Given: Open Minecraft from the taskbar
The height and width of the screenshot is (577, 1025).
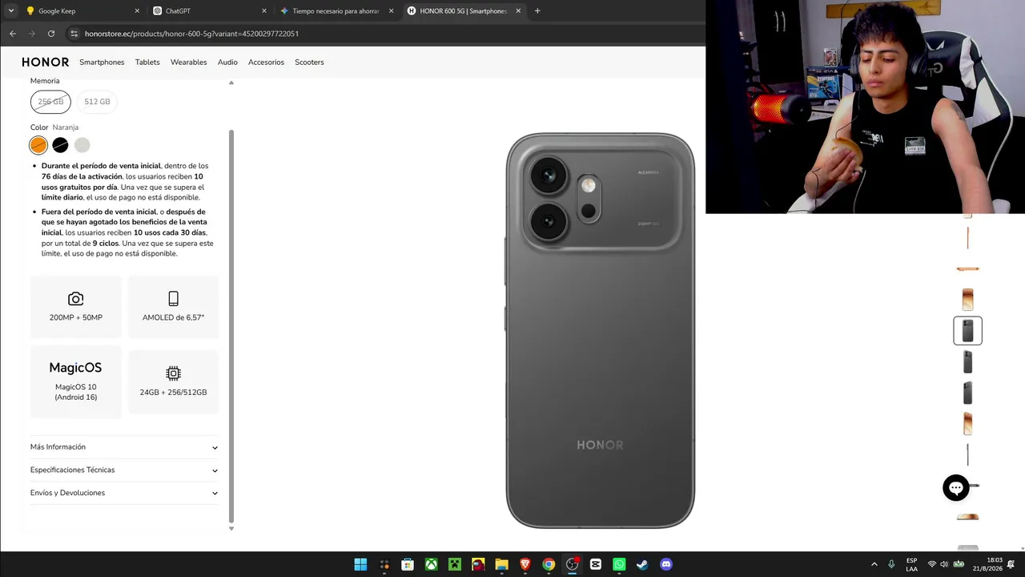Looking at the screenshot, I should (x=455, y=564).
